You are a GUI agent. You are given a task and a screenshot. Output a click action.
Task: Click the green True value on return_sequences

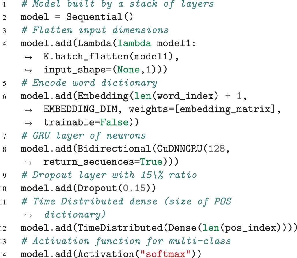click(151, 162)
